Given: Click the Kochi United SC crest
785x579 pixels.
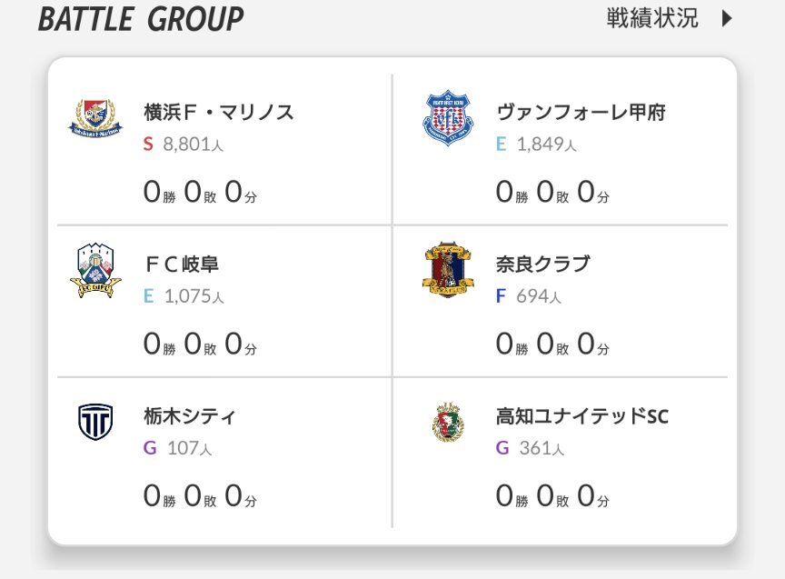Looking at the screenshot, I should pos(448,422).
